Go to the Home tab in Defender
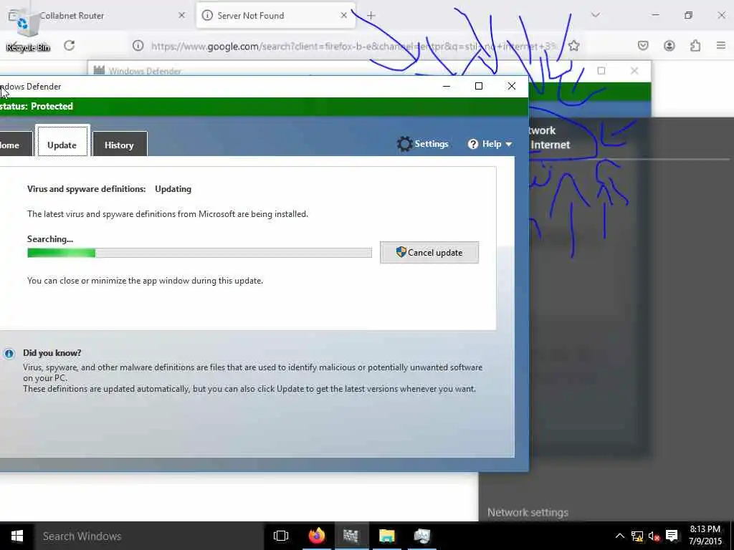The height and width of the screenshot is (550, 734). point(16,144)
